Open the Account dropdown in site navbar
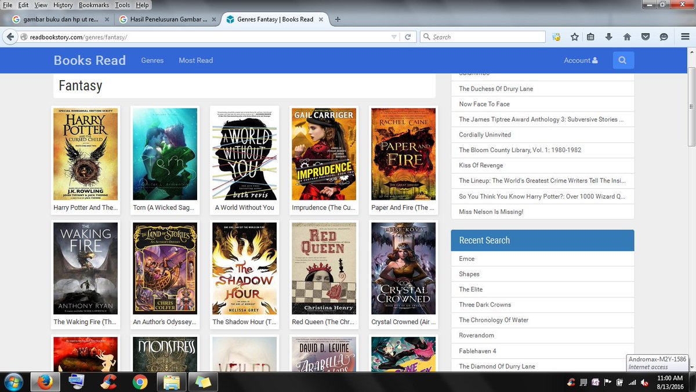 [x=581, y=60]
